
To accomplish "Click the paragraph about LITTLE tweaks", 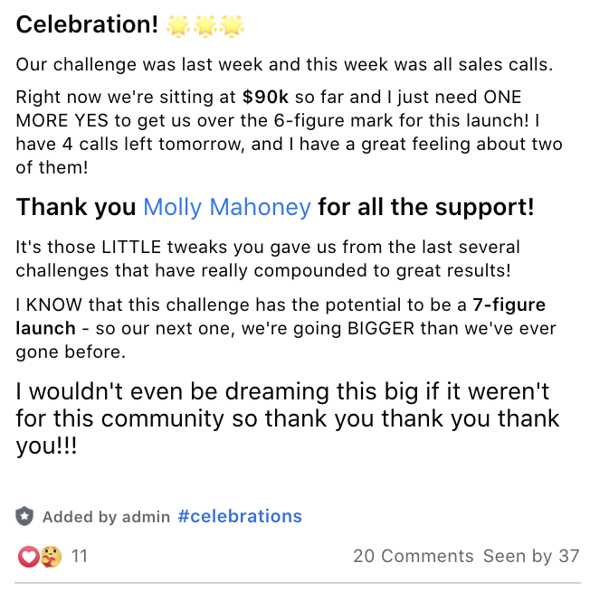I will pos(268,259).
